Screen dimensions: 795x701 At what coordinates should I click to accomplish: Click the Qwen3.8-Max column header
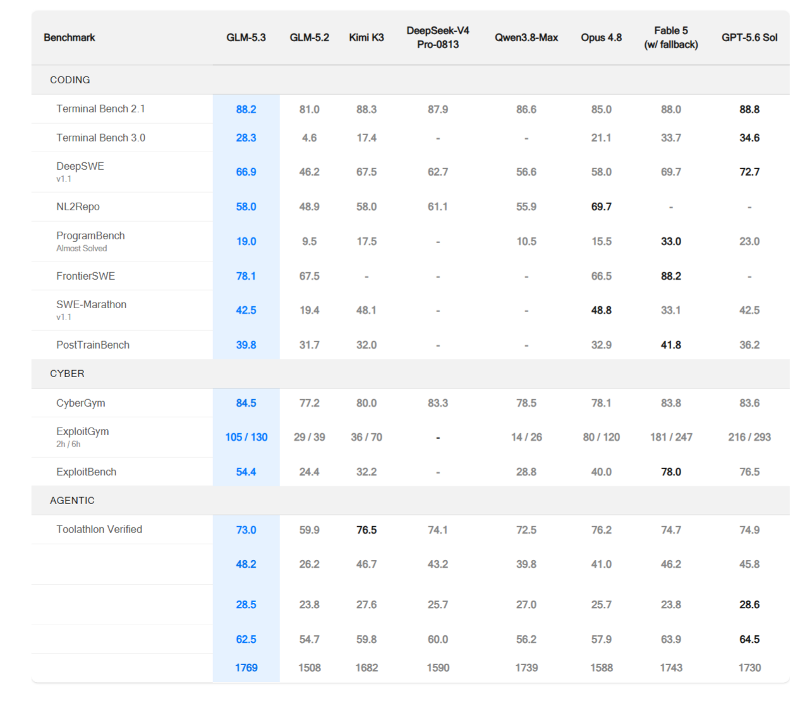point(526,37)
